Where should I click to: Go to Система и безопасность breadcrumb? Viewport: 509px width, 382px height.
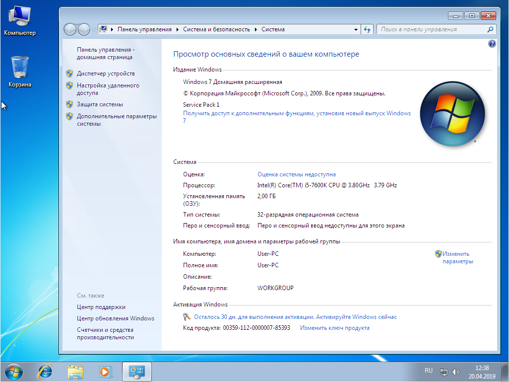pyautogui.click(x=216, y=29)
